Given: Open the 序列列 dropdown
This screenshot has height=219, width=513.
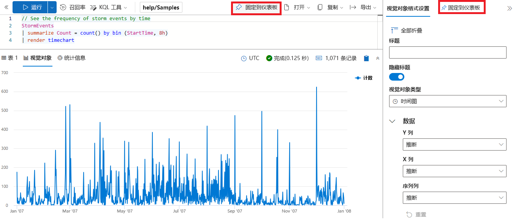Looking at the screenshot, I should coord(454,198).
